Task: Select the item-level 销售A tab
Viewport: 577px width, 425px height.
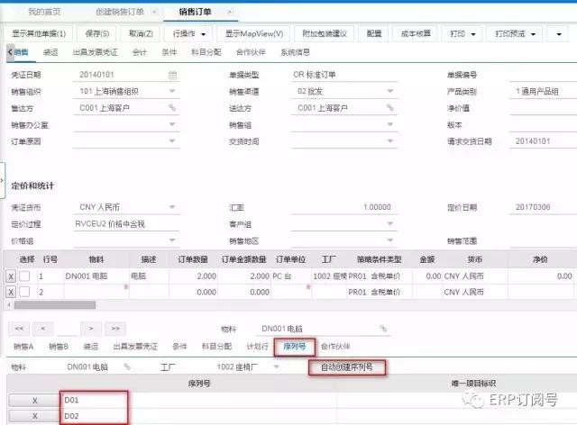Action: click(23, 347)
